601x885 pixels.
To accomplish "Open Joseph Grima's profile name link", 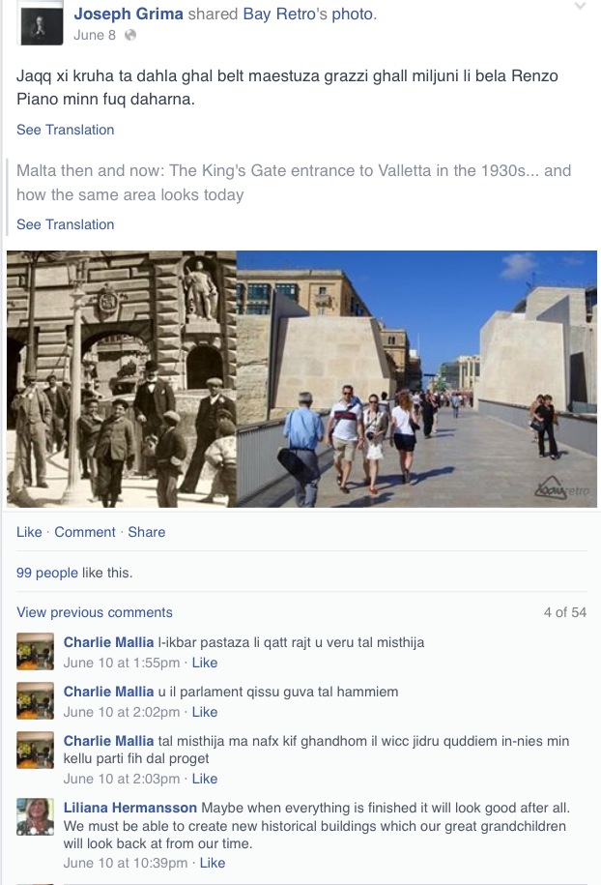I will (x=129, y=15).
